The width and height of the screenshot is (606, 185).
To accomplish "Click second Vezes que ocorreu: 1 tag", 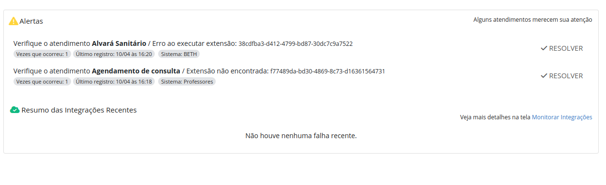I will click(42, 82).
